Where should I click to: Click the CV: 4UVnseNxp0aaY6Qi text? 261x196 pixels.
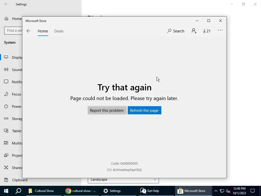pos(124,170)
